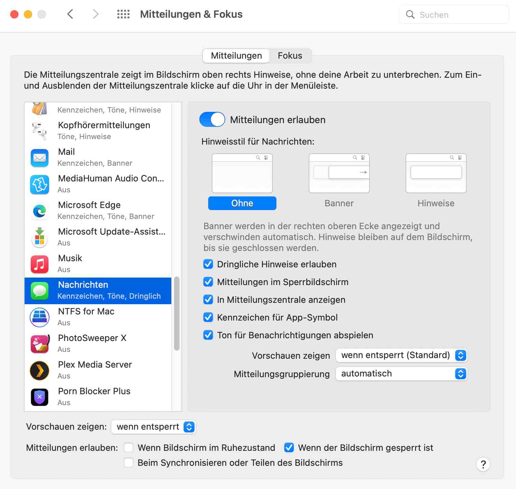Minimize window with the yellow button
516x489 pixels.
pos(28,14)
